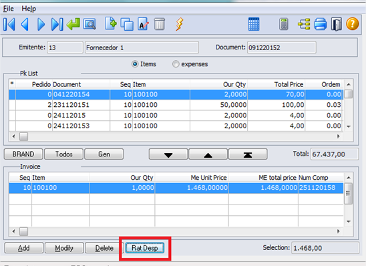Image resolution: width=366 pixels, height=266 pixels.
Task: Click the Gen button
Action: pos(104,154)
